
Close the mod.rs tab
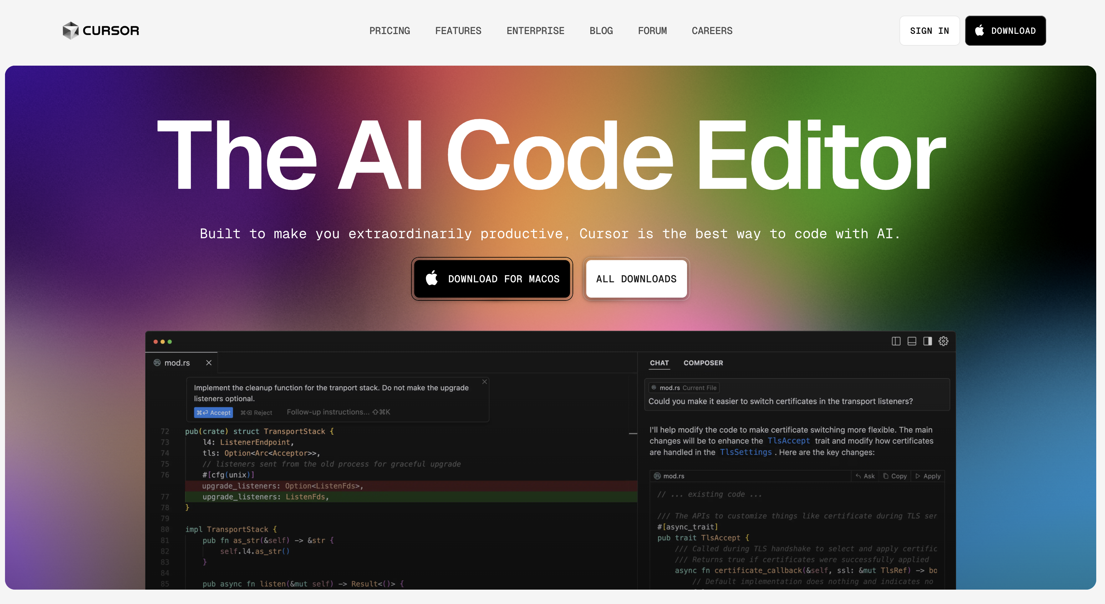click(x=209, y=363)
